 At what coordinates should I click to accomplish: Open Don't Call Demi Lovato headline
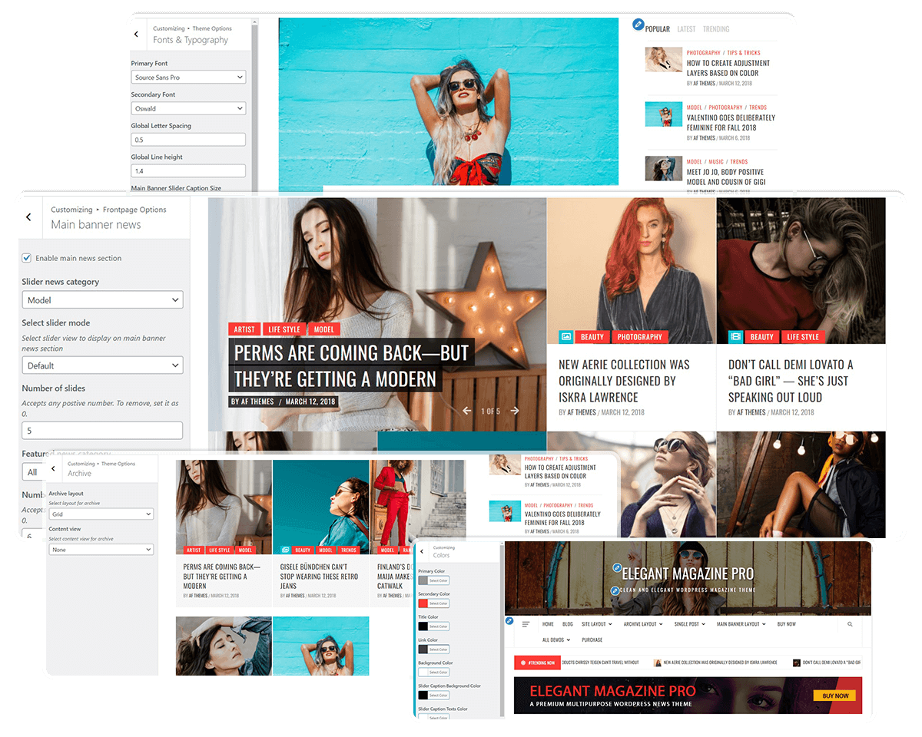(791, 381)
